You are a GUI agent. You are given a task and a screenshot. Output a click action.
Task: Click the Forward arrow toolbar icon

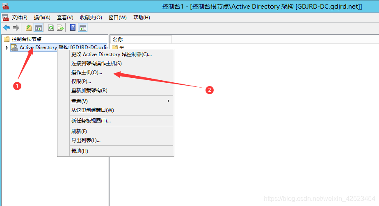click(16, 28)
